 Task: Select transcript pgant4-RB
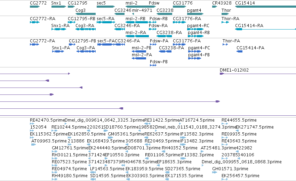pos(195,36)
